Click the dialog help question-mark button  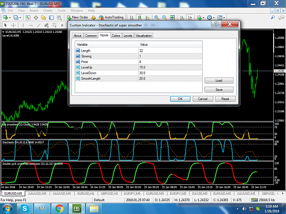[x=216, y=24]
